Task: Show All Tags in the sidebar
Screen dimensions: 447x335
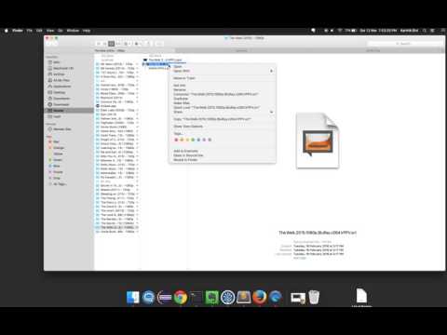Action: (x=58, y=184)
